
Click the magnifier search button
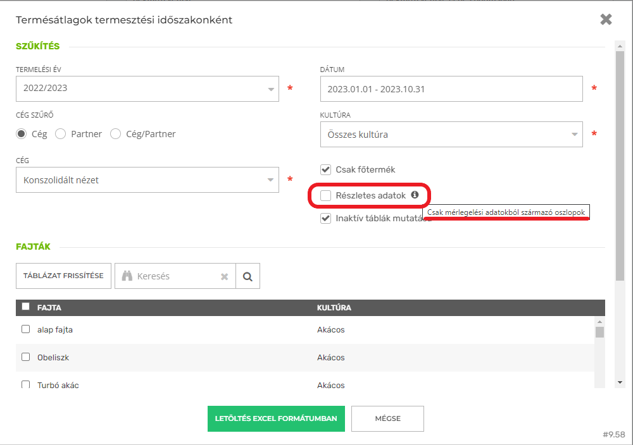pos(248,276)
